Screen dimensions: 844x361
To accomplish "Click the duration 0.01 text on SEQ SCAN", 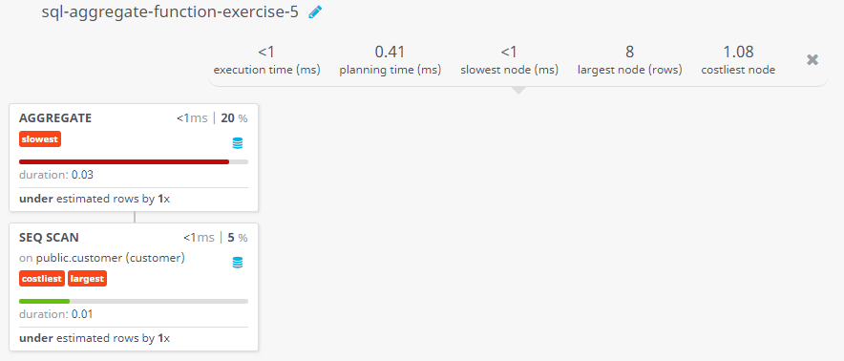I will pyautogui.click(x=56, y=314).
